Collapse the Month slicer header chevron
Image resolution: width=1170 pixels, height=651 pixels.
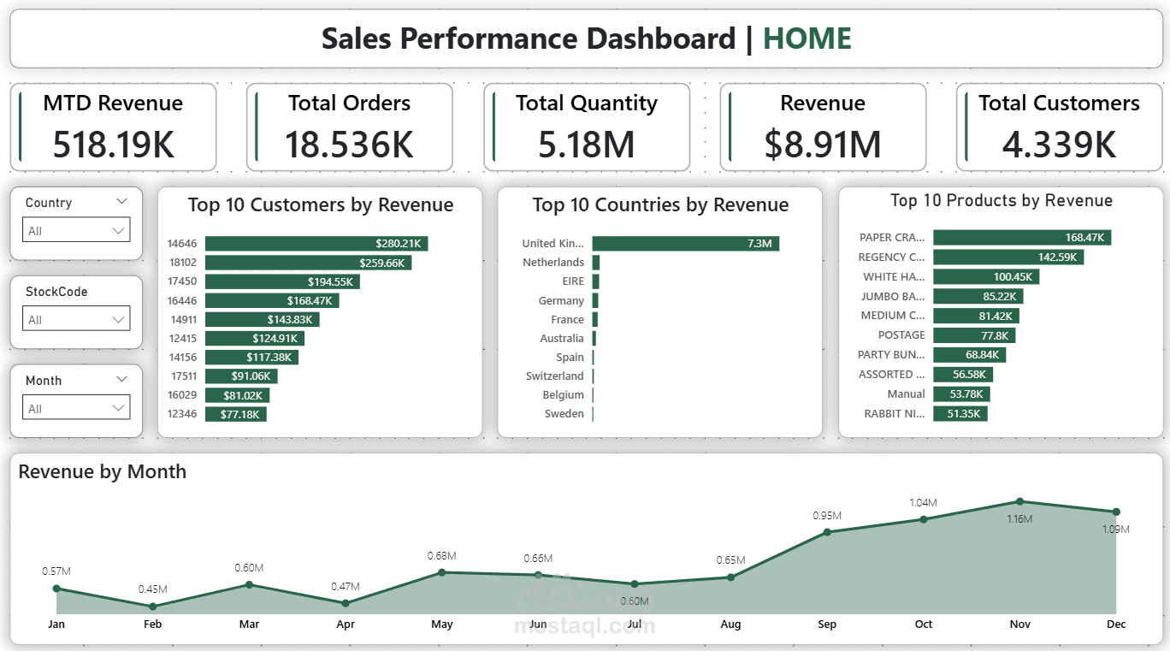[x=121, y=380]
